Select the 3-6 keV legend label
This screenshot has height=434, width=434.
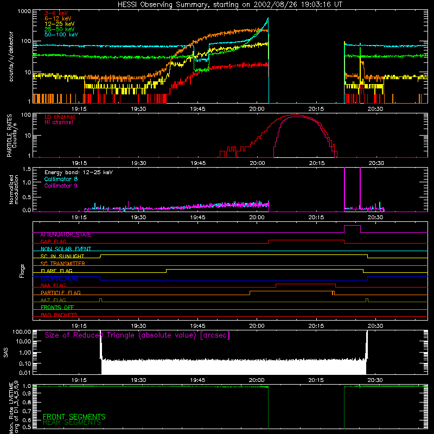point(56,13)
